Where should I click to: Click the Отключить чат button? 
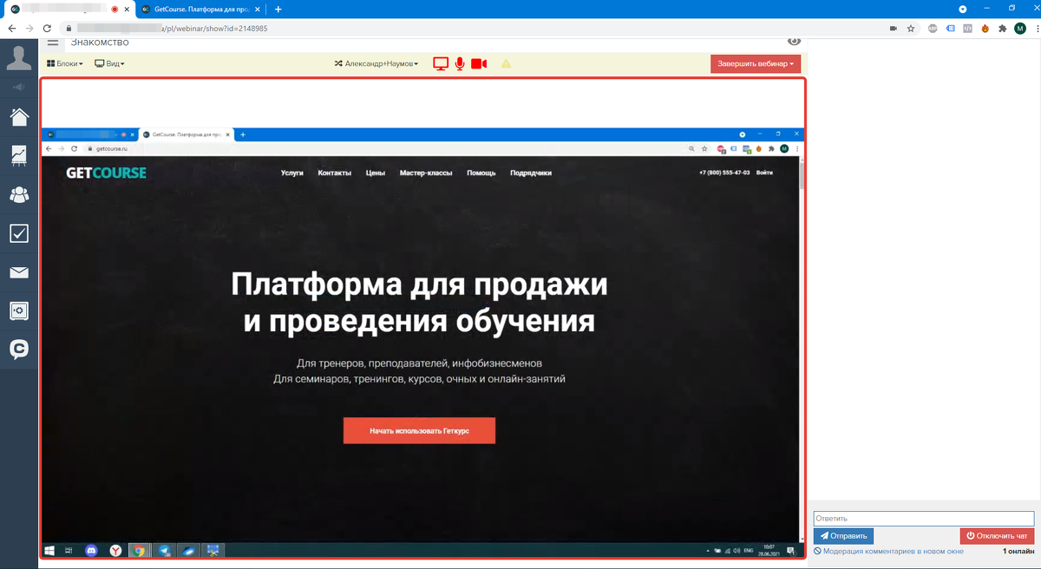click(997, 536)
